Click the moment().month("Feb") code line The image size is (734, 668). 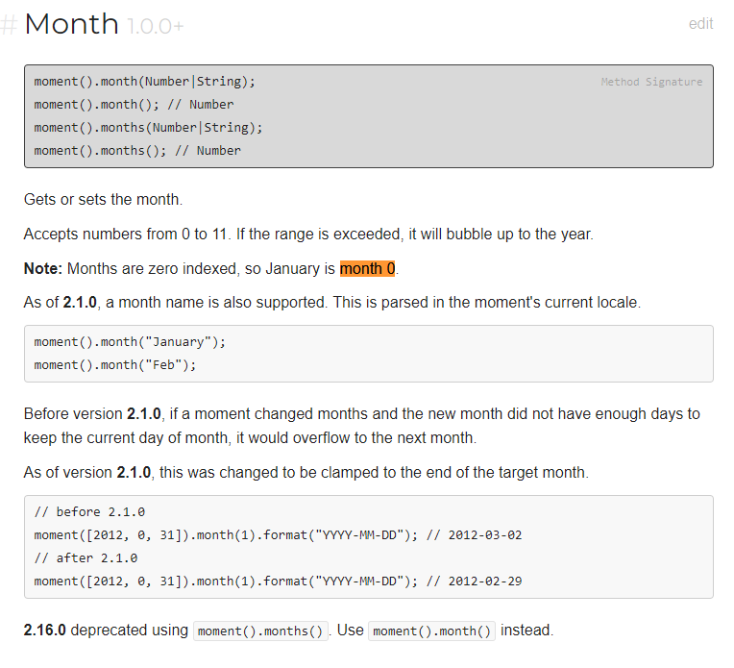(115, 365)
